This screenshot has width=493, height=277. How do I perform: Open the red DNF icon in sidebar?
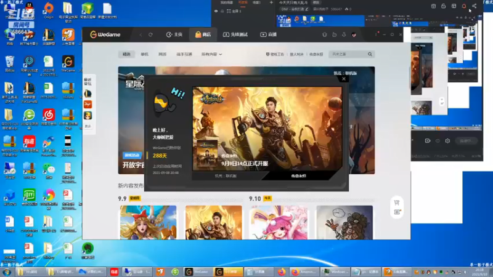pyautogui.click(x=88, y=104)
